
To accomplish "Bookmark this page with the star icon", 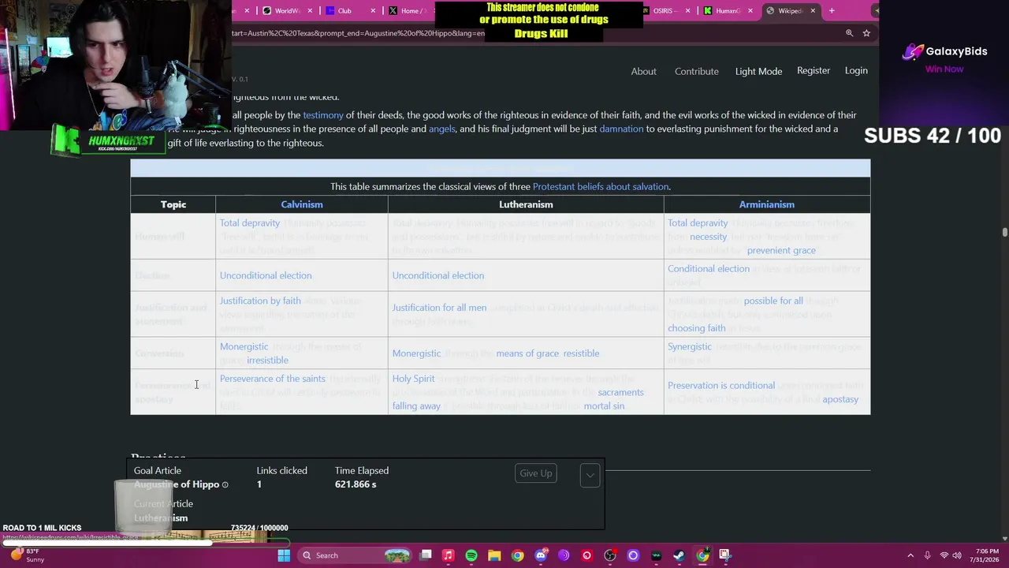I will (866, 33).
